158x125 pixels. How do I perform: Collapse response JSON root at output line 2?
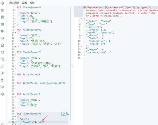(82, 19)
